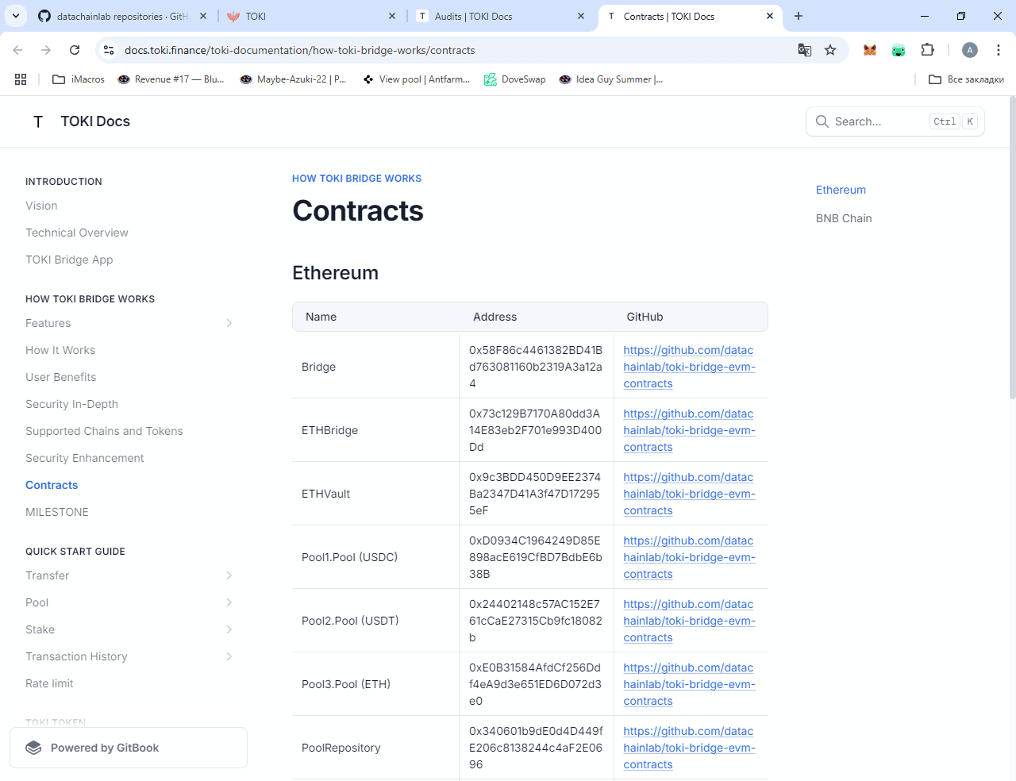The width and height of the screenshot is (1016, 781).
Task: Expand the Transaction History chevron
Action: point(229,656)
